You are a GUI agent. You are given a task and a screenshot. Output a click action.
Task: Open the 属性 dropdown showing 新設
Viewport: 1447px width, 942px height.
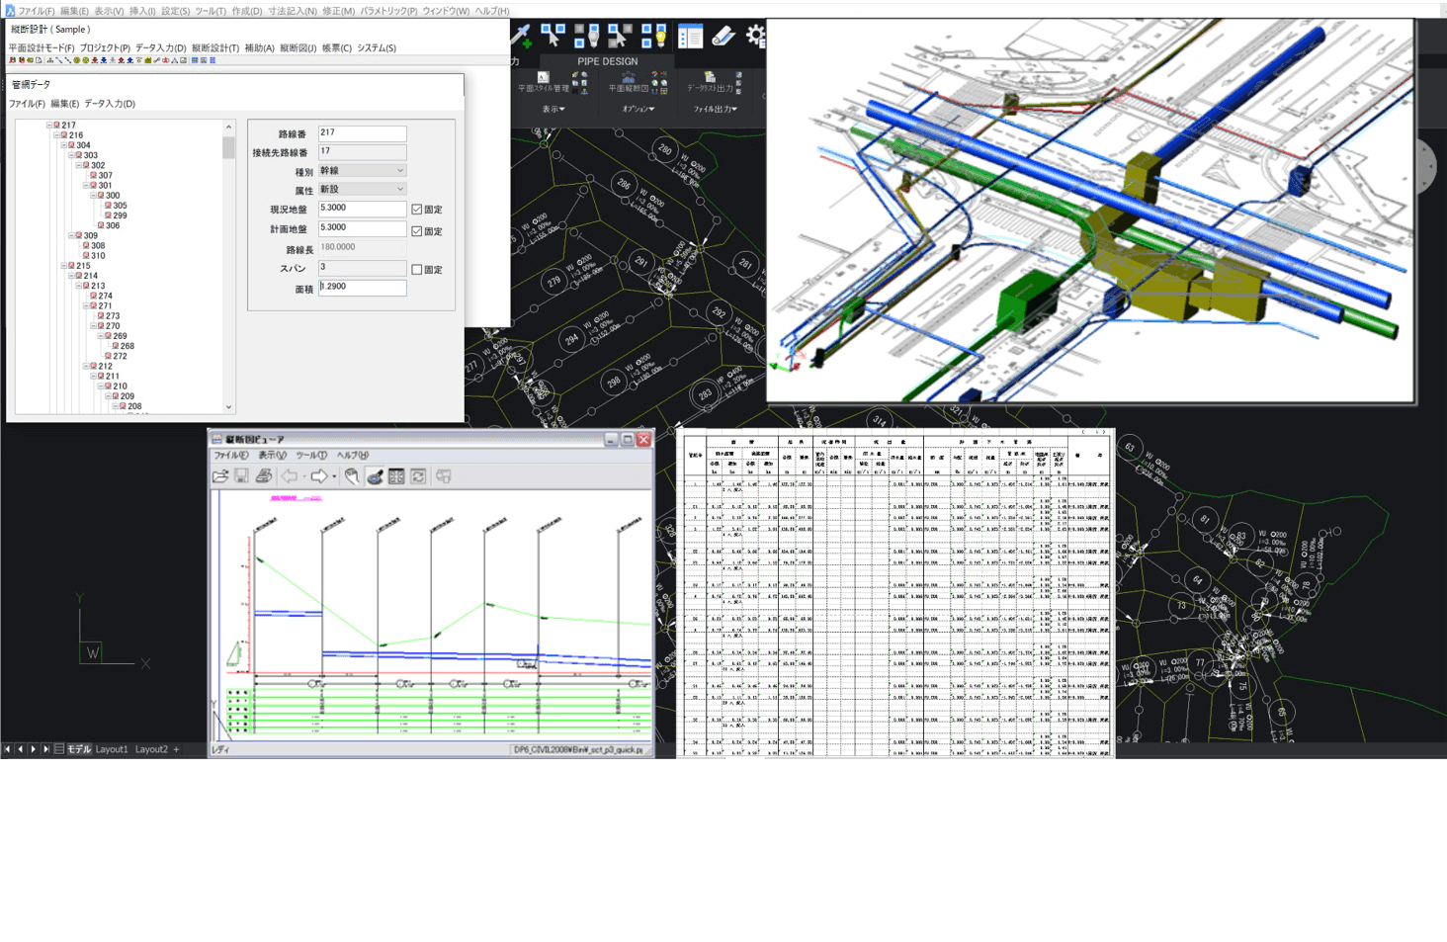point(362,190)
